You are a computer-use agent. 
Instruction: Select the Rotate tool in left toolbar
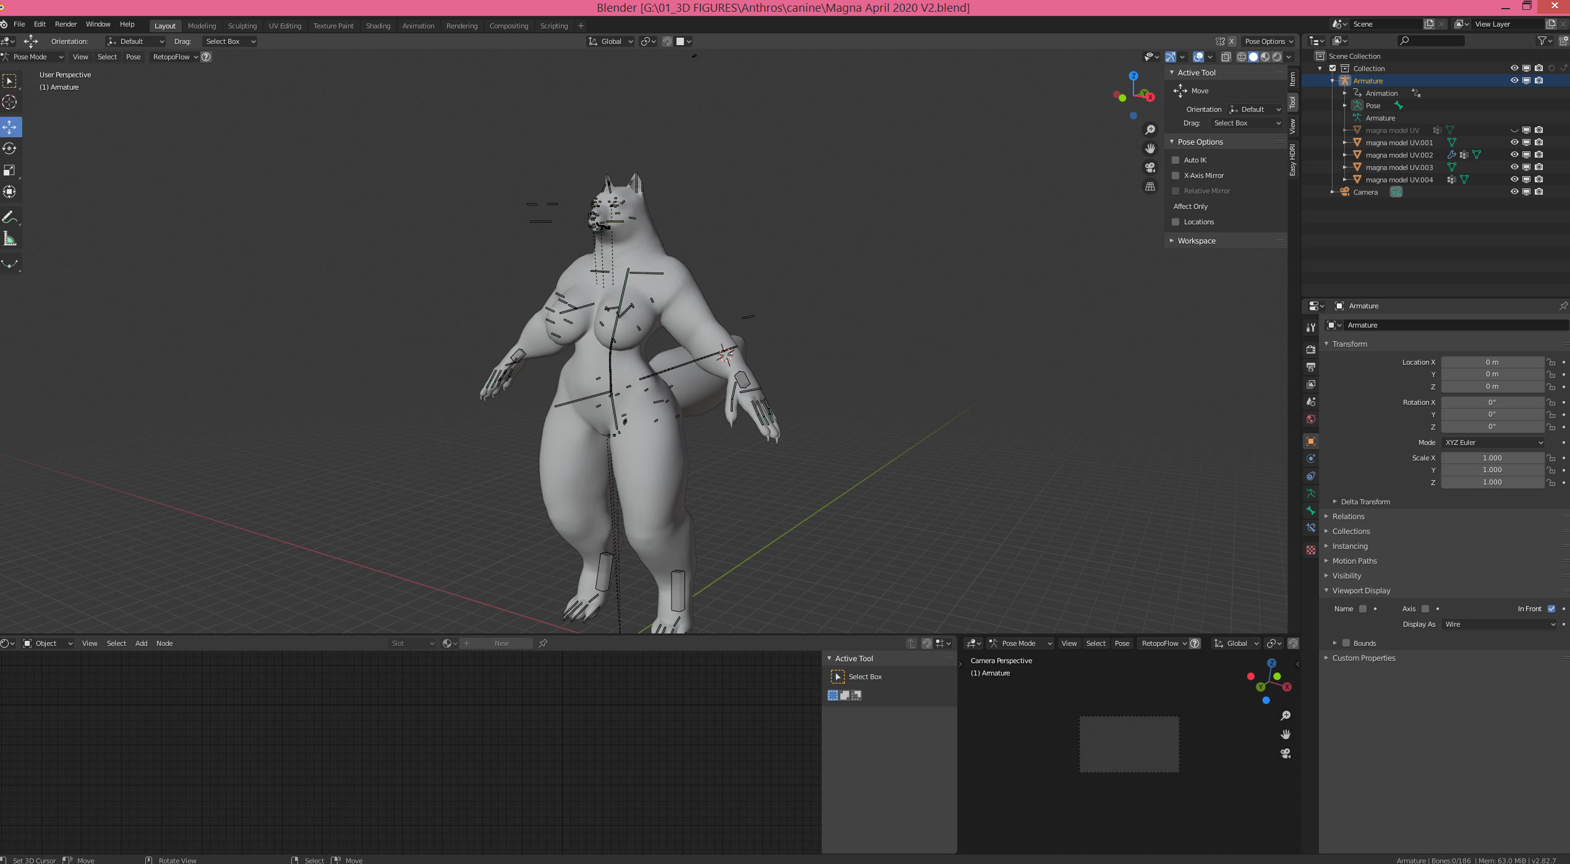coord(9,148)
